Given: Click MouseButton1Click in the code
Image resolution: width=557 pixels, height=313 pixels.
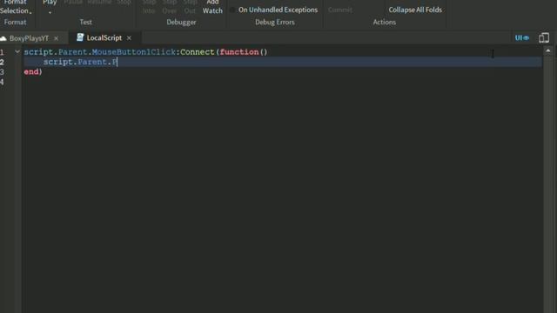Looking at the screenshot, I should click(133, 52).
